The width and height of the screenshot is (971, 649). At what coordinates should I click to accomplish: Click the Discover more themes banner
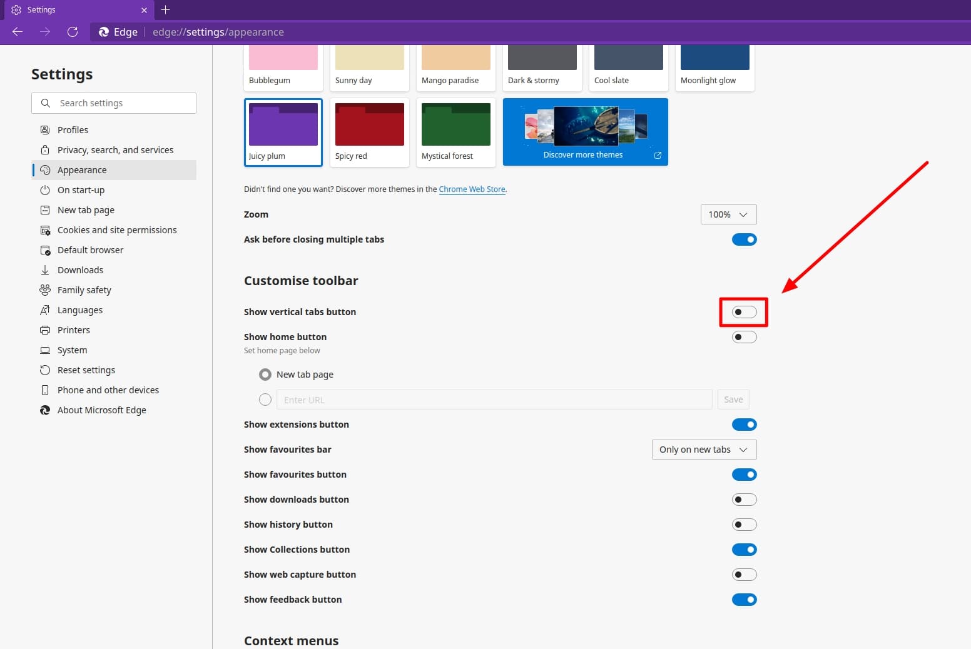pyautogui.click(x=584, y=132)
